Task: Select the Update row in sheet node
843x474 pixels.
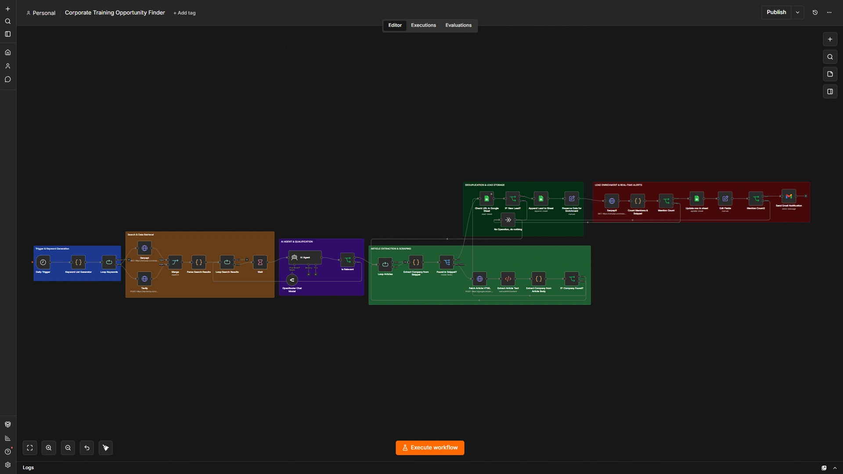Action: pyautogui.click(x=697, y=198)
